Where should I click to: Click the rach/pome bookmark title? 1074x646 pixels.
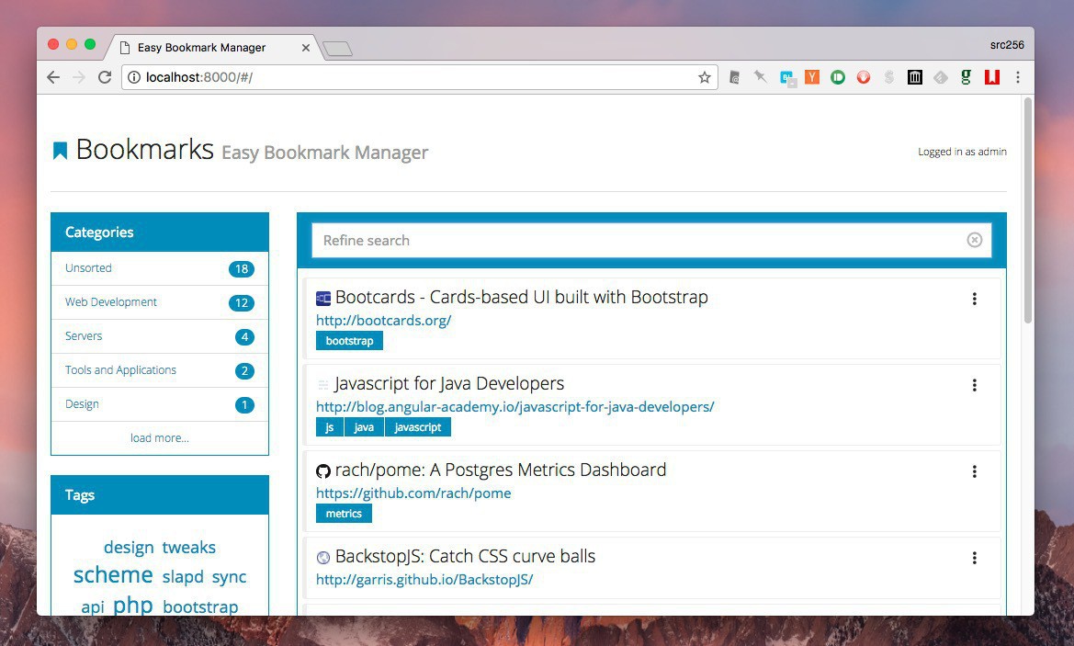(500, 470)
